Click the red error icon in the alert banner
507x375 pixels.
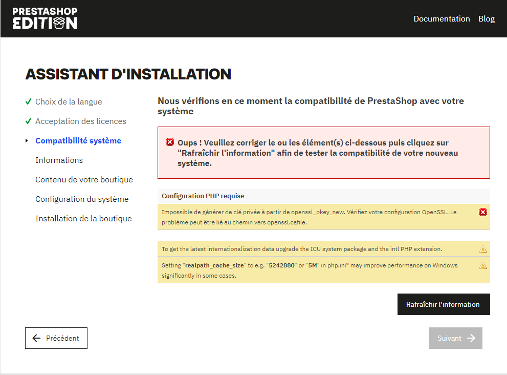(x=169, y=143)
